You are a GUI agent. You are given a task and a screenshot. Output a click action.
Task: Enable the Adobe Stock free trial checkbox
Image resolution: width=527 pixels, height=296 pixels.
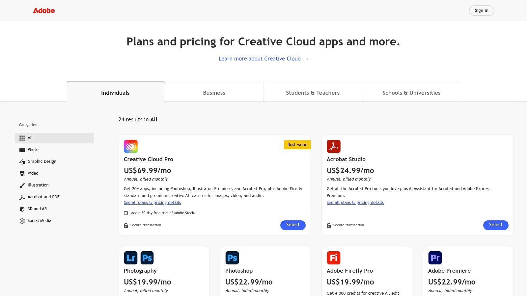126,213
